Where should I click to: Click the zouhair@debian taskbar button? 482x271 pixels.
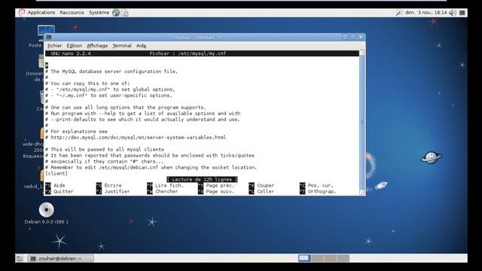pyautogui.click(x=60, y=258)
